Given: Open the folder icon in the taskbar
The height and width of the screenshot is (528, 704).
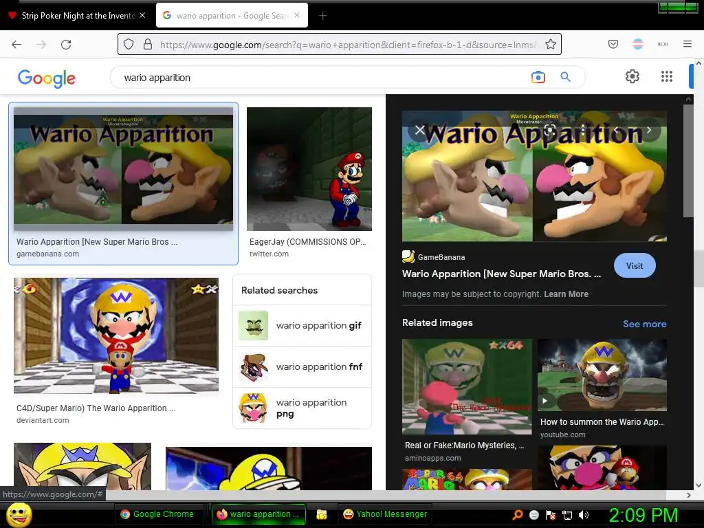Looking at the screenshot, I should [x=322, y=514].
